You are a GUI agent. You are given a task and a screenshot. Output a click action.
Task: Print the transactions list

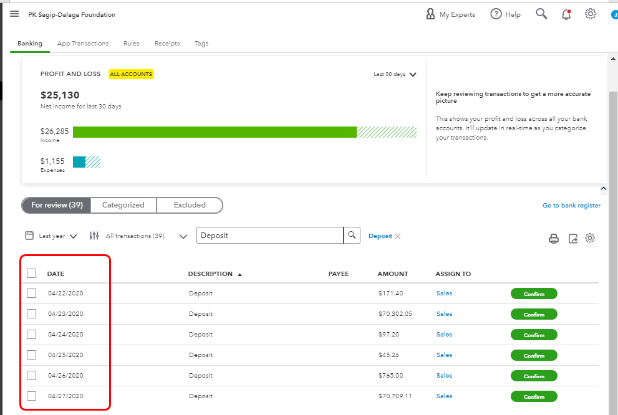coord(554,238)
